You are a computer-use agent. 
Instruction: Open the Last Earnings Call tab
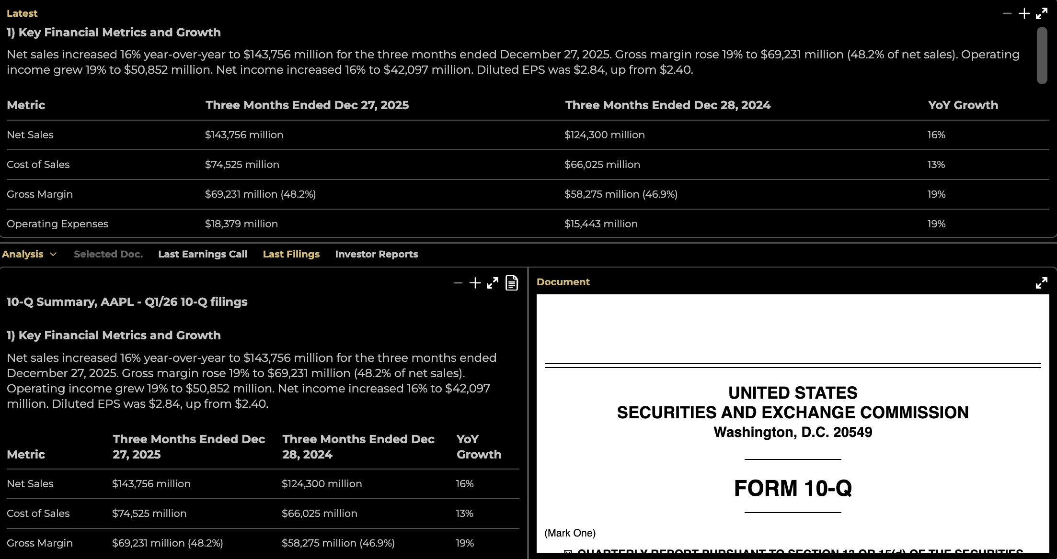tap(203, 254)
